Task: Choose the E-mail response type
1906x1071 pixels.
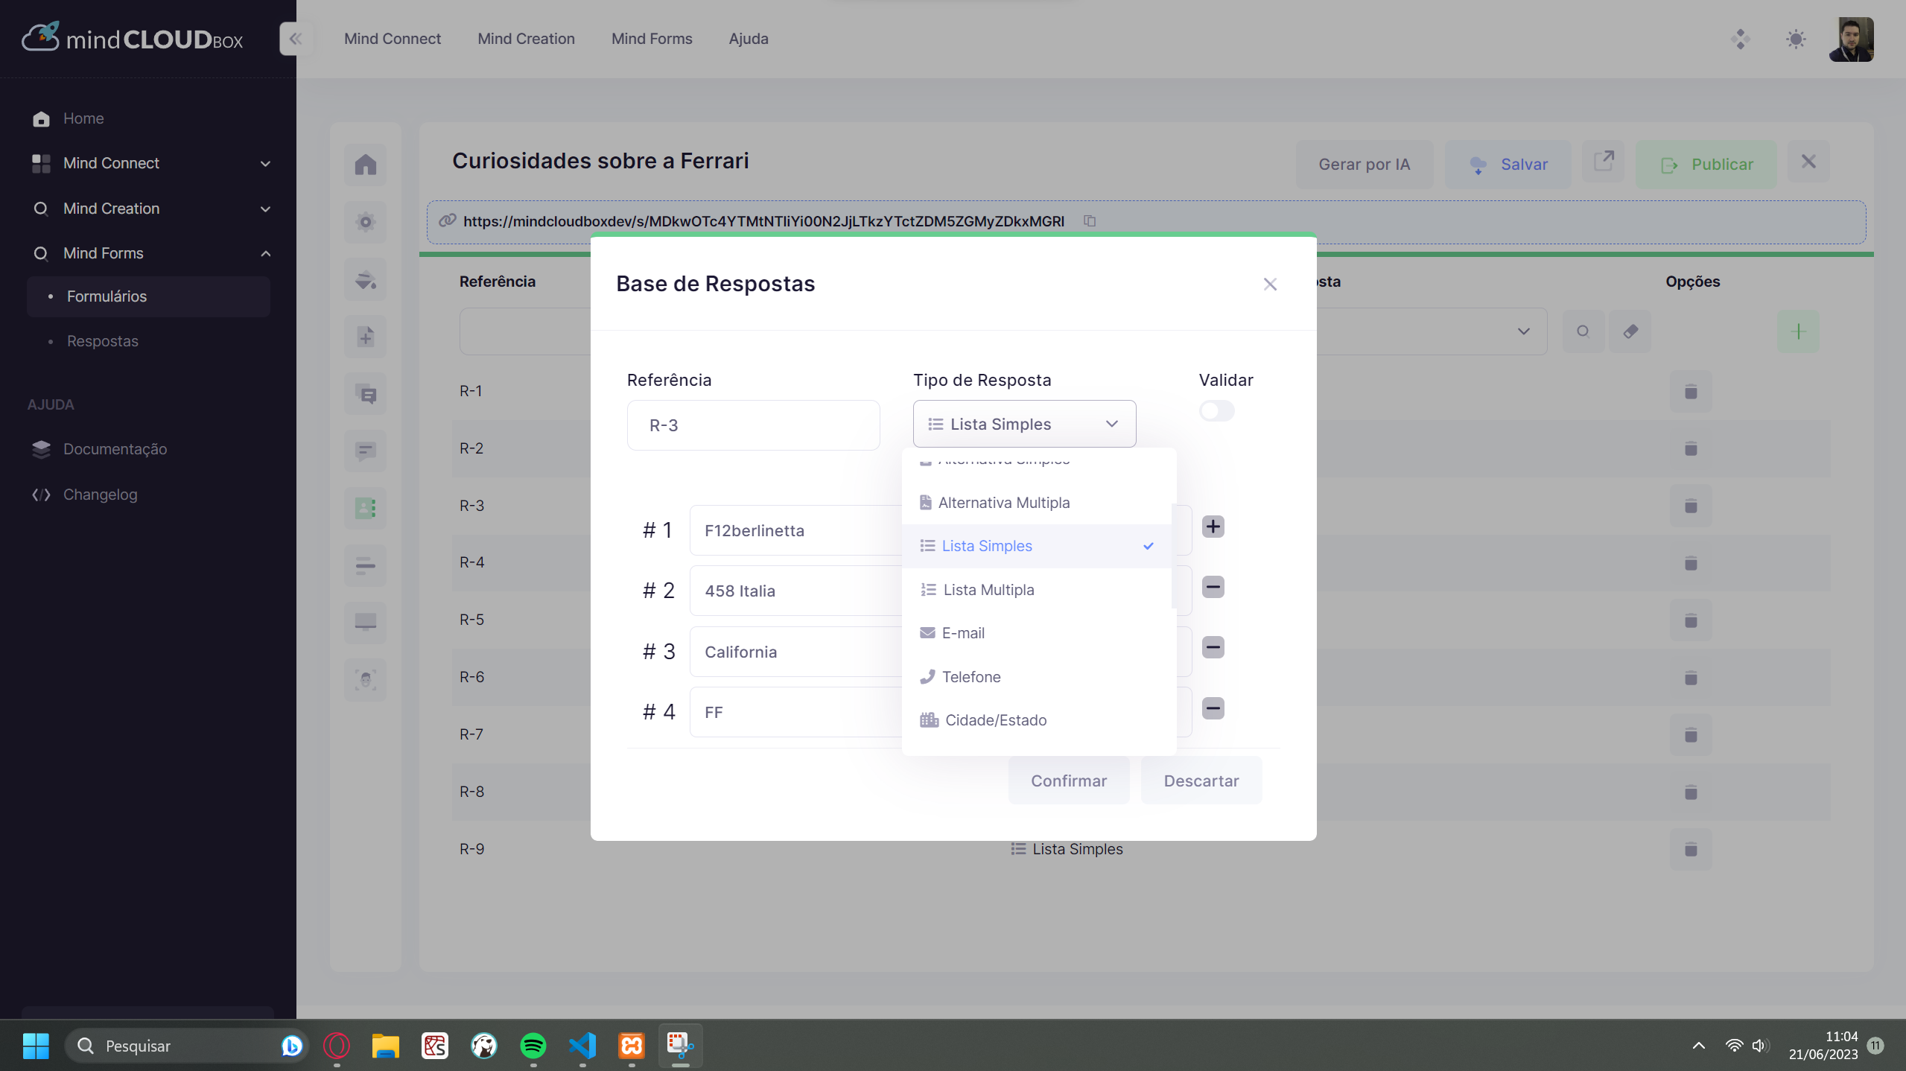Action: point(963,633)
